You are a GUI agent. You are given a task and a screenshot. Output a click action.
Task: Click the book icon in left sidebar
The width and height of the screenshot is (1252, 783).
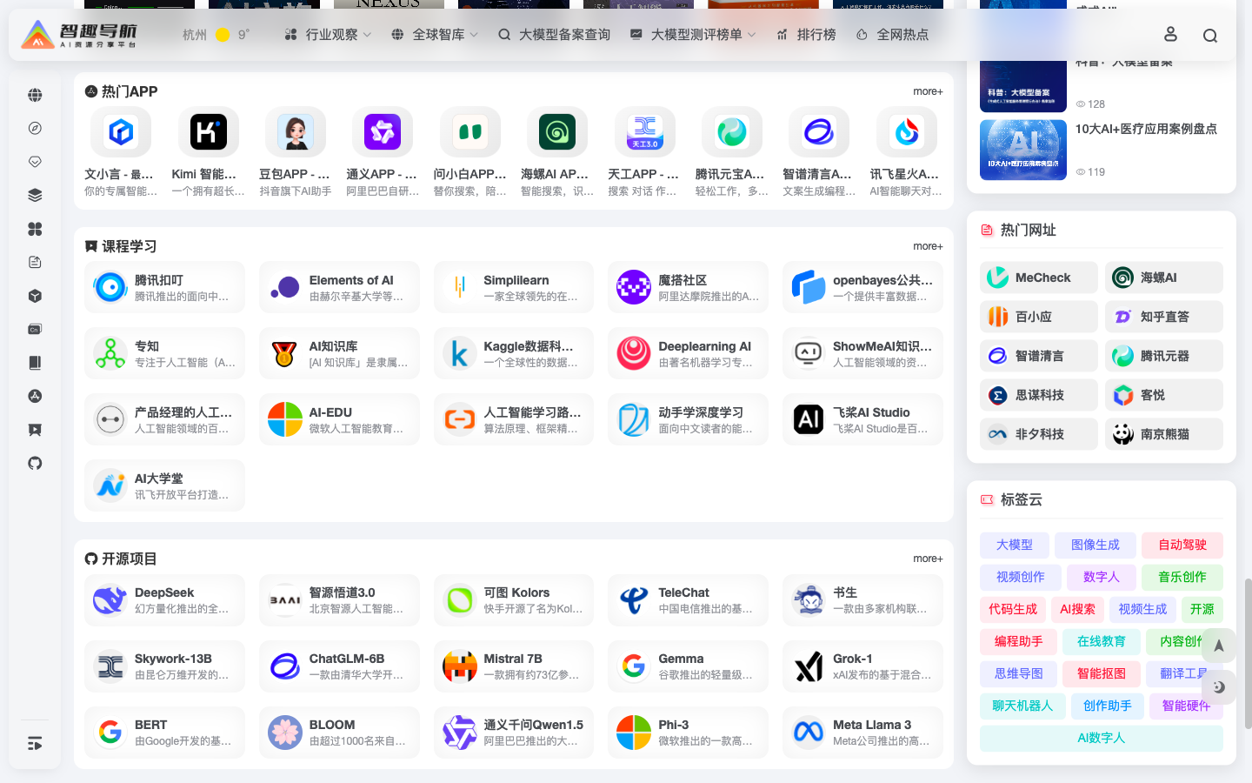click(35, 363)
